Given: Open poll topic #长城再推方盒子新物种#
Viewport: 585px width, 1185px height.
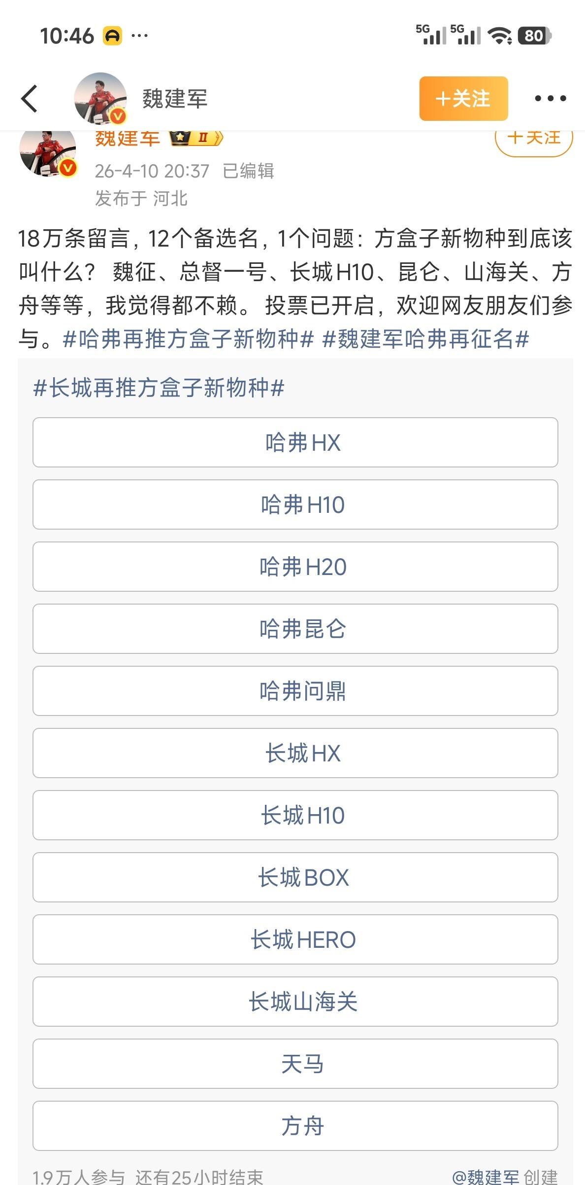Looking at the screenshot, I should [x=159, y=388].
